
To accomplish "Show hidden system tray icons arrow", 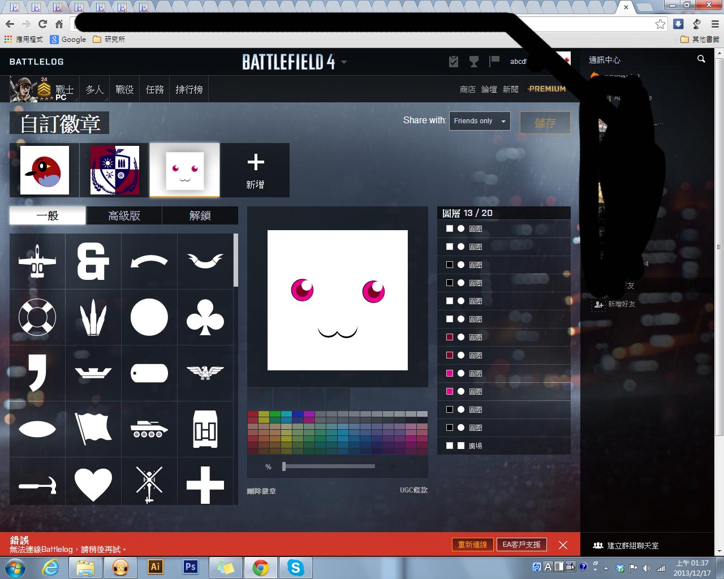I will [606, 568].
